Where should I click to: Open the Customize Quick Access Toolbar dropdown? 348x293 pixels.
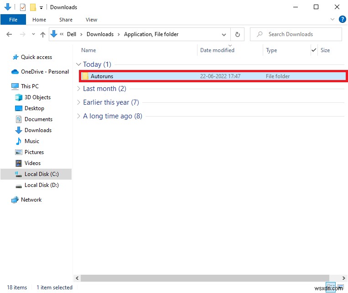[41, 8]
